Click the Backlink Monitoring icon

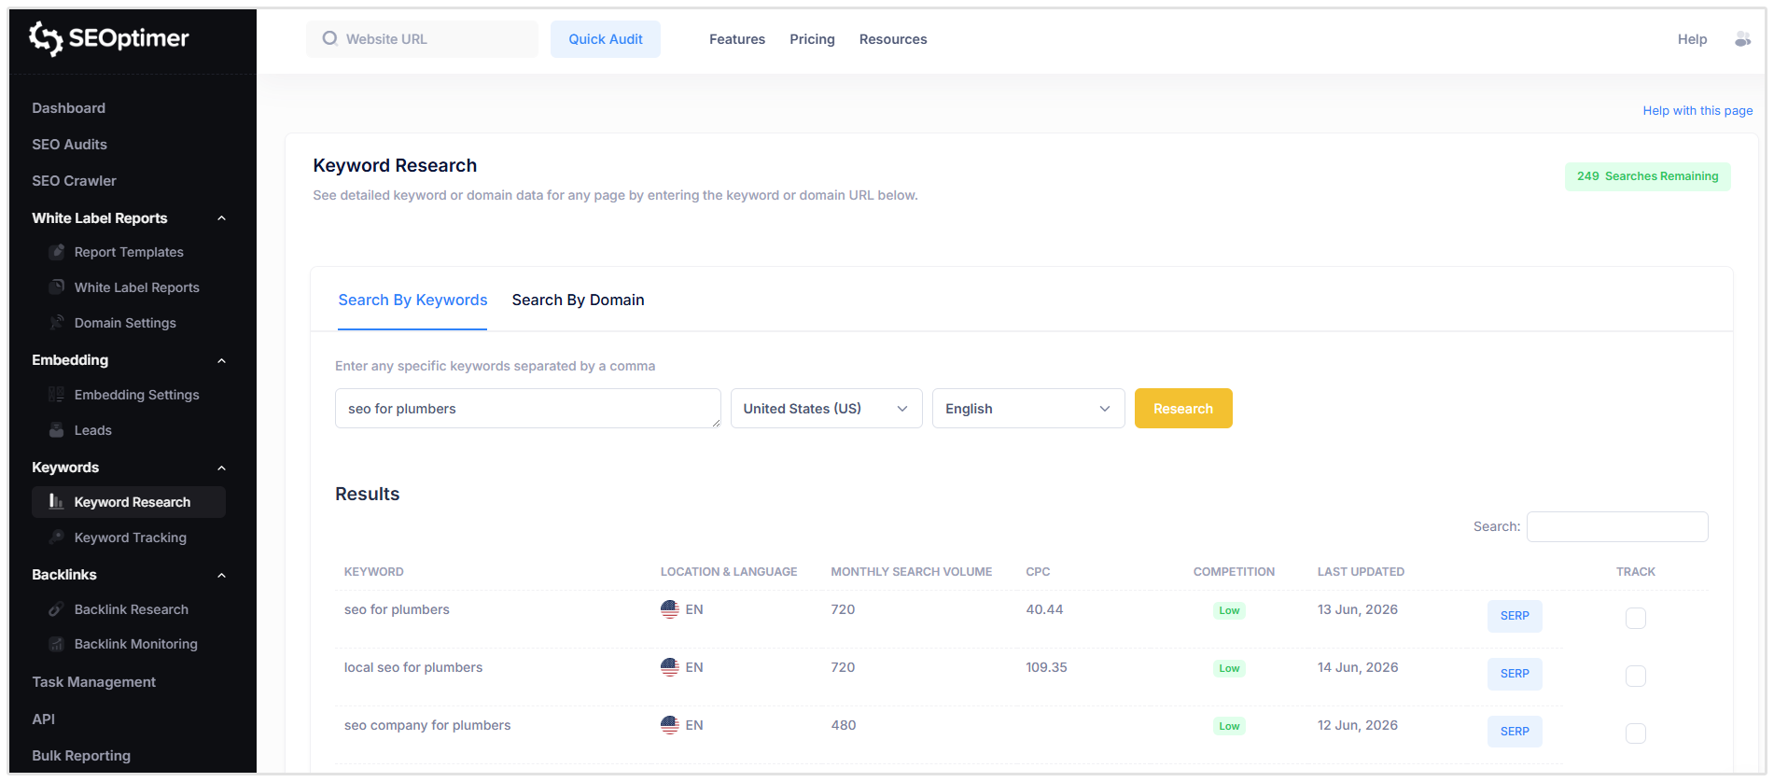(x=57, y=644)
